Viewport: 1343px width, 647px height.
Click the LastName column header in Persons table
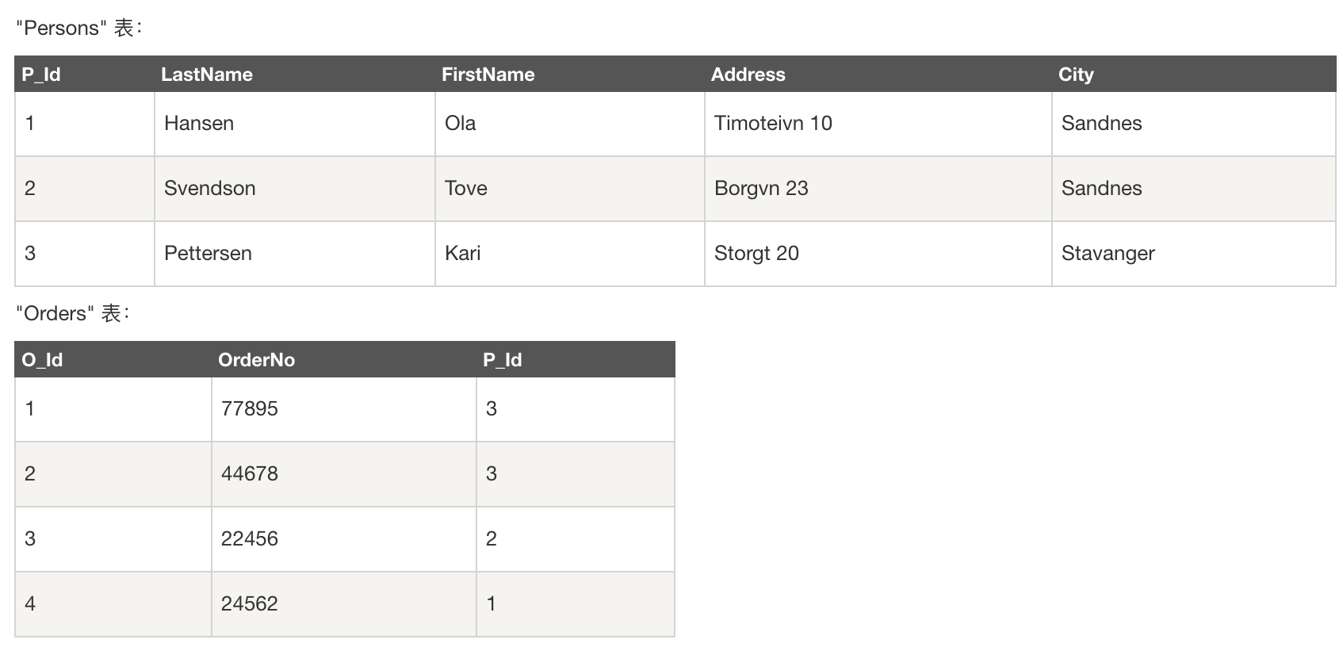(207, 75)
